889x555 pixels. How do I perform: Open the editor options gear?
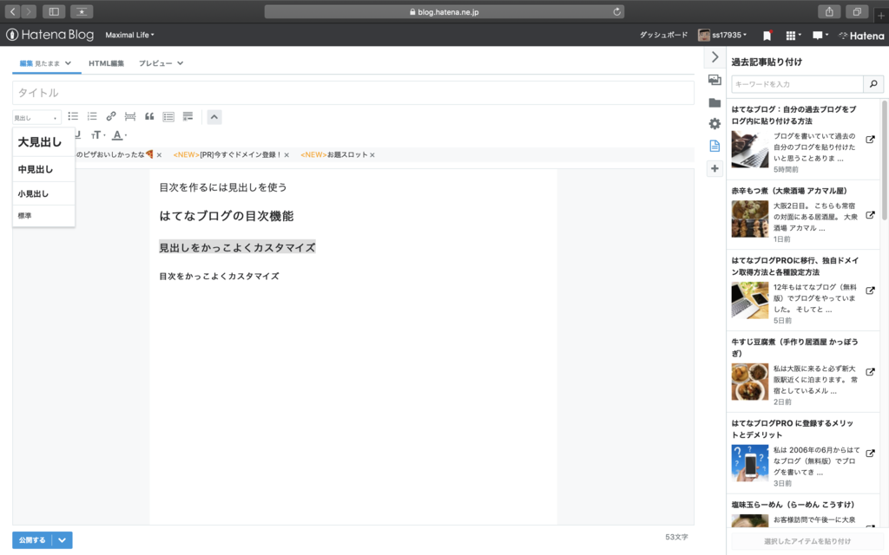click(714, 123)
